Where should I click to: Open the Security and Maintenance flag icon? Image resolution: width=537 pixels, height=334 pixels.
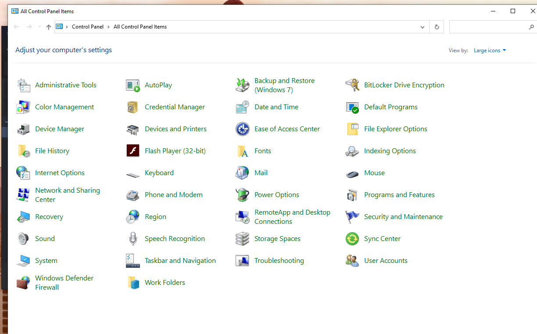[x=352, y=217]
